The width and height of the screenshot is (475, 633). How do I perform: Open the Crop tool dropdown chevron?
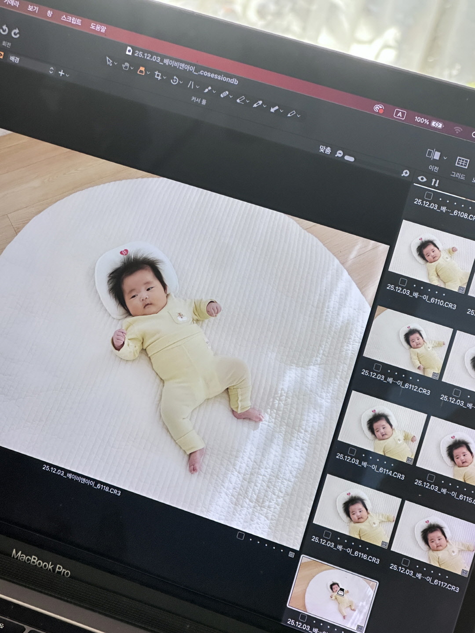tap(164, 78)
